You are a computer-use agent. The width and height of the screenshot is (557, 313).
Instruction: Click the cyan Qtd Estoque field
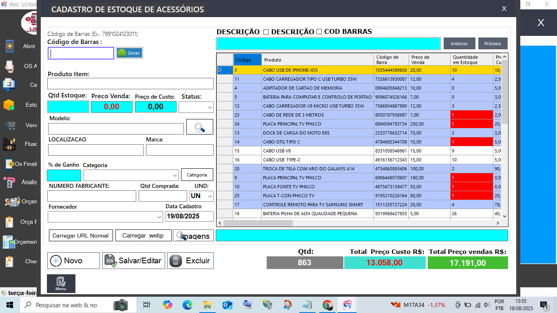point(68,107)
